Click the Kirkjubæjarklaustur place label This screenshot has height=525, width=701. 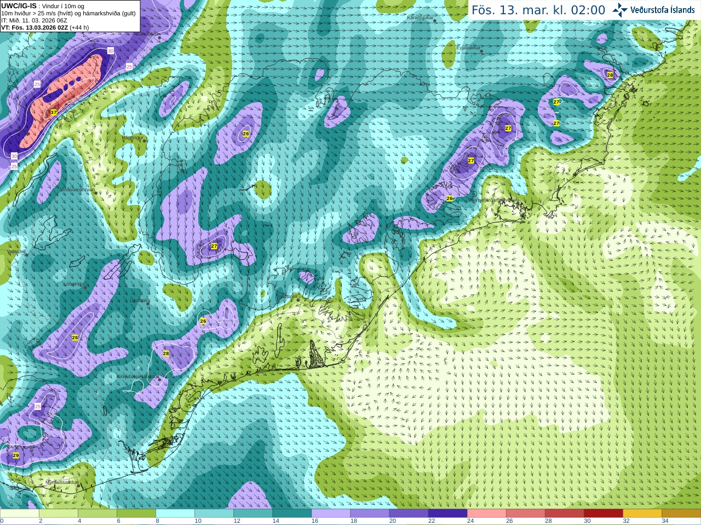137,376
